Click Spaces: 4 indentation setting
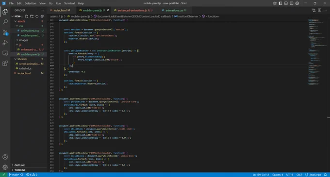Screen dimensions: 330x177 pos(278,175)
